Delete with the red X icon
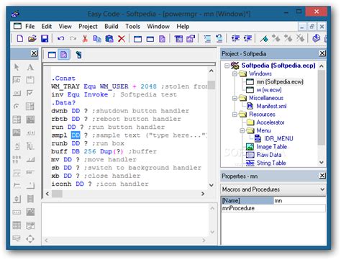Screen dimensions: 341x260 click(122, 38)
